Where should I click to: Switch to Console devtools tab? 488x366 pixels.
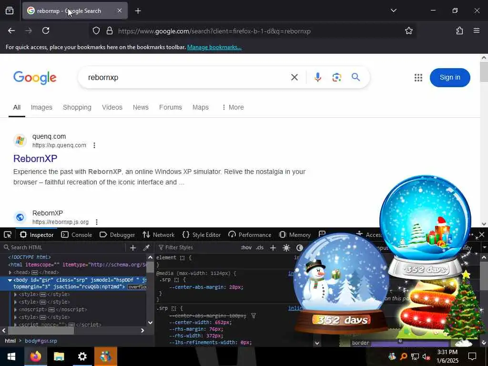[77, 234]
